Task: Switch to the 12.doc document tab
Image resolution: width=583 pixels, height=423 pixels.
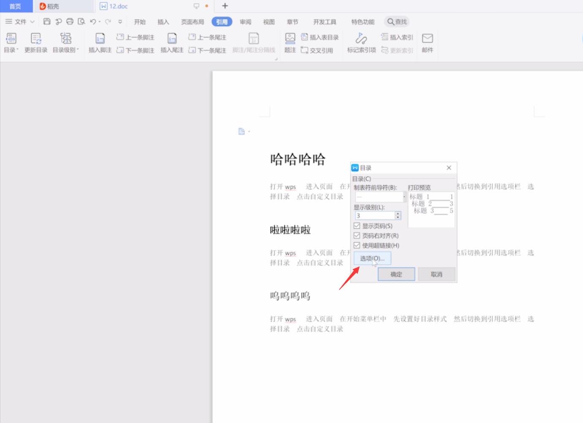Action: coord(154,6)
